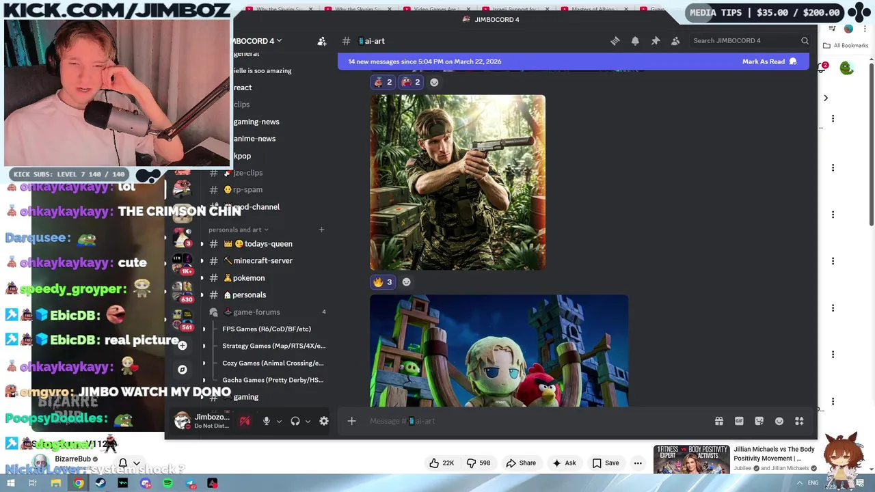Toggle the red muted streaming icon in user panel
This screenshot has width=875, height=492.
[x=244, y=421]
